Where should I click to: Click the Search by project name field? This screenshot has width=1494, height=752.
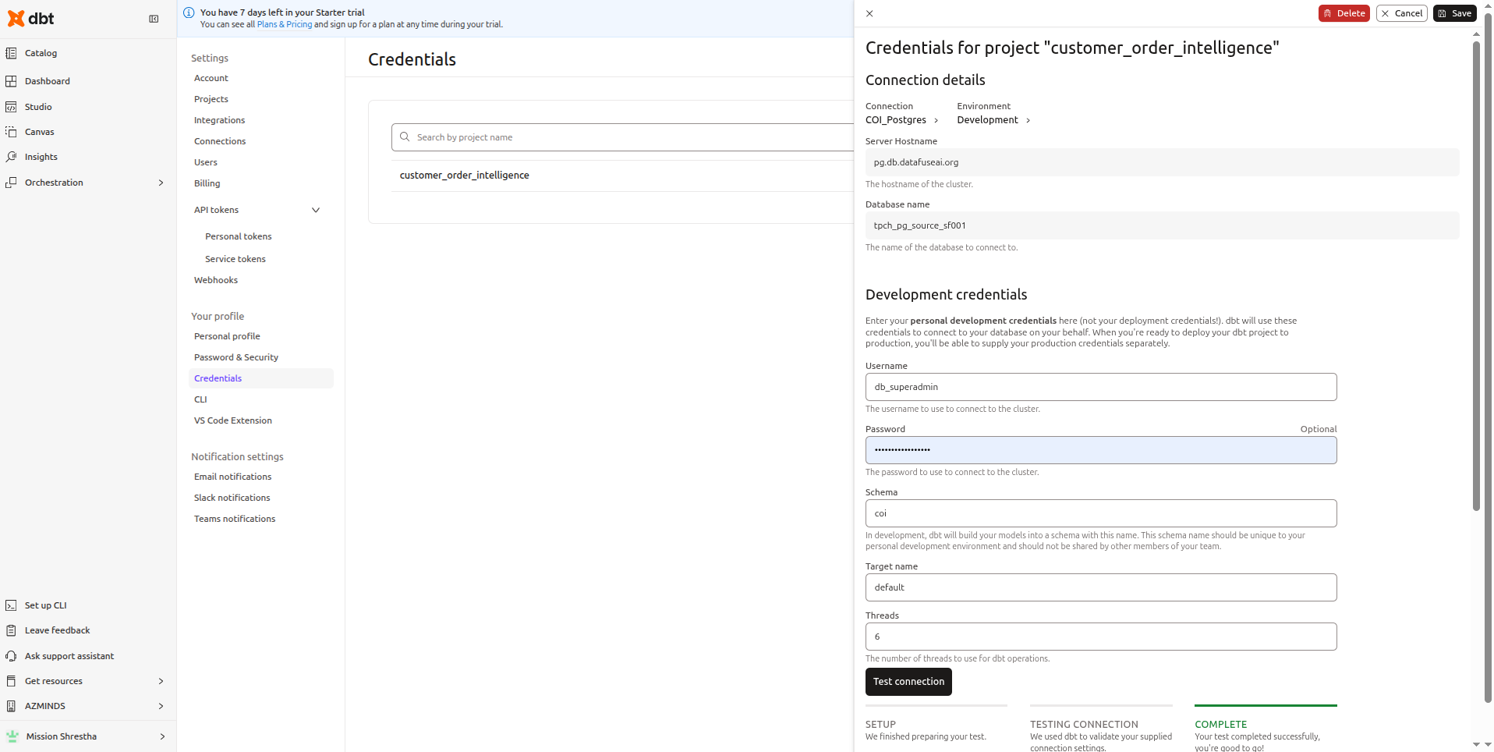(624, 137)
